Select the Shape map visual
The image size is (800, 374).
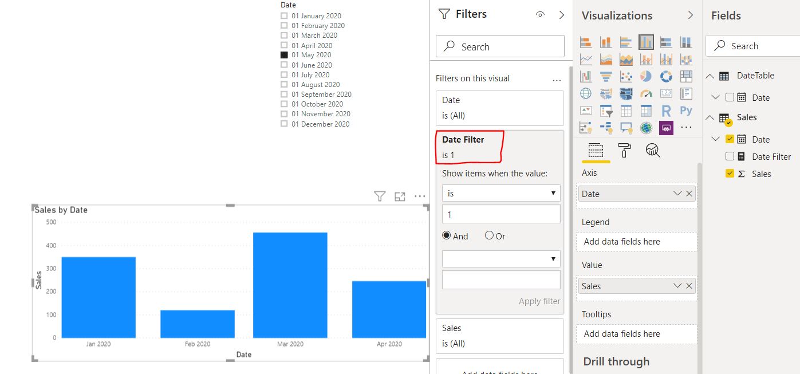pos(626,93)
